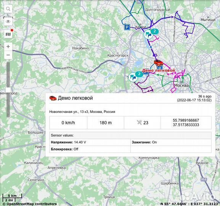Open the map layers selector

8,34
